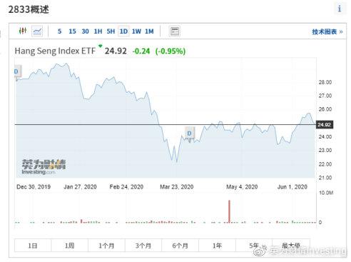Click the info icon beside 2833概述
351x262 pixels.
point(340,9)
